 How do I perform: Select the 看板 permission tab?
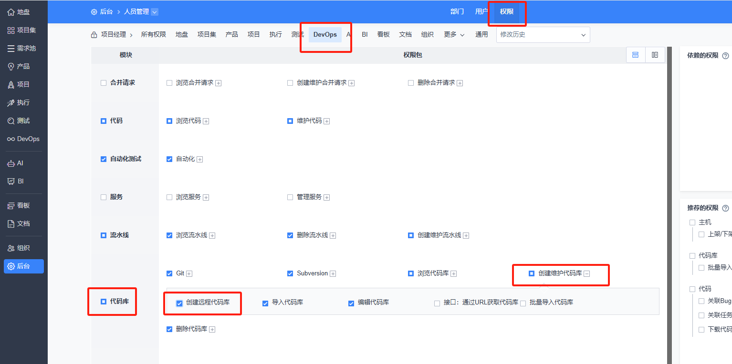[x=383, y=34]
